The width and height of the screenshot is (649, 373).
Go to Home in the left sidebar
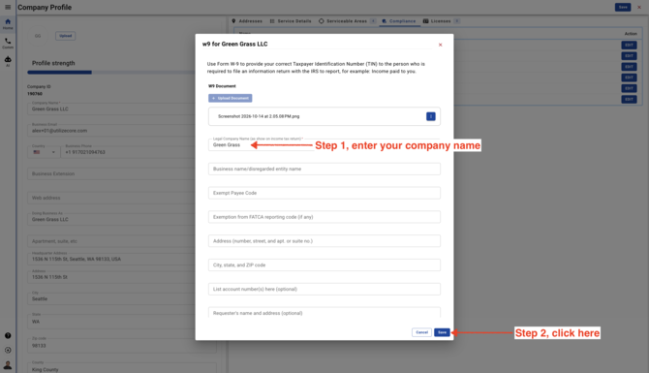click(x=8, y=24)
